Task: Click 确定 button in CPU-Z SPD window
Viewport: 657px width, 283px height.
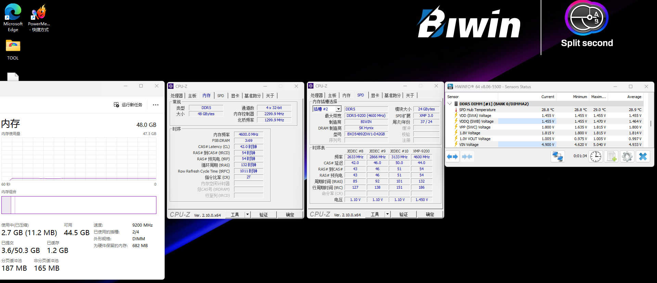Action: [430, 214]
